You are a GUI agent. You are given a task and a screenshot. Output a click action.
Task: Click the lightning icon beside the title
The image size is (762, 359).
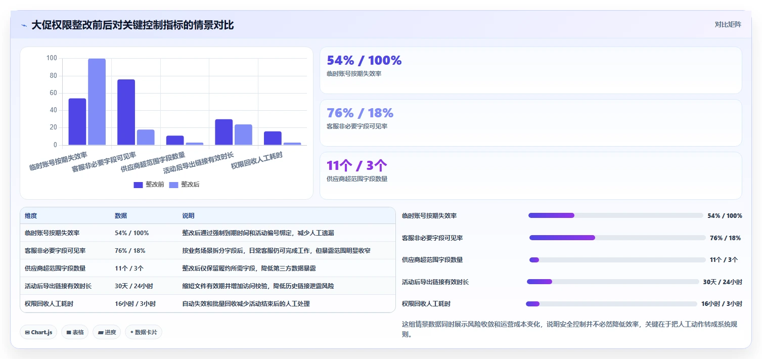pyautogui.click(x=24, y=25)
